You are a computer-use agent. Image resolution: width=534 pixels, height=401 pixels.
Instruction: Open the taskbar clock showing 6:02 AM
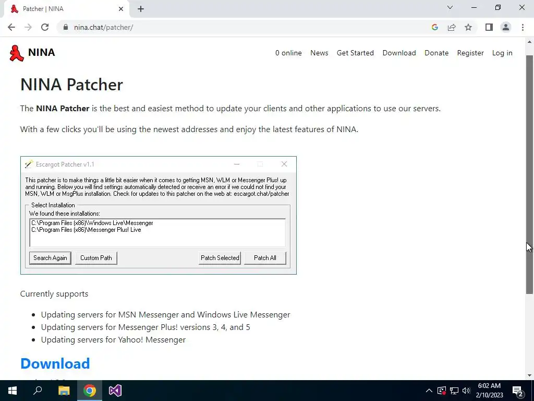coord(489,391)
